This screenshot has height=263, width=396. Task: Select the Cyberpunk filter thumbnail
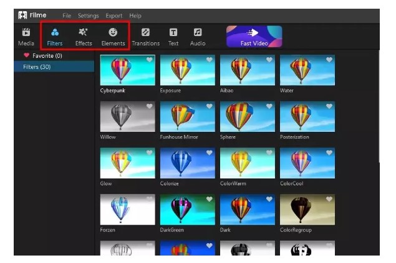128,70
